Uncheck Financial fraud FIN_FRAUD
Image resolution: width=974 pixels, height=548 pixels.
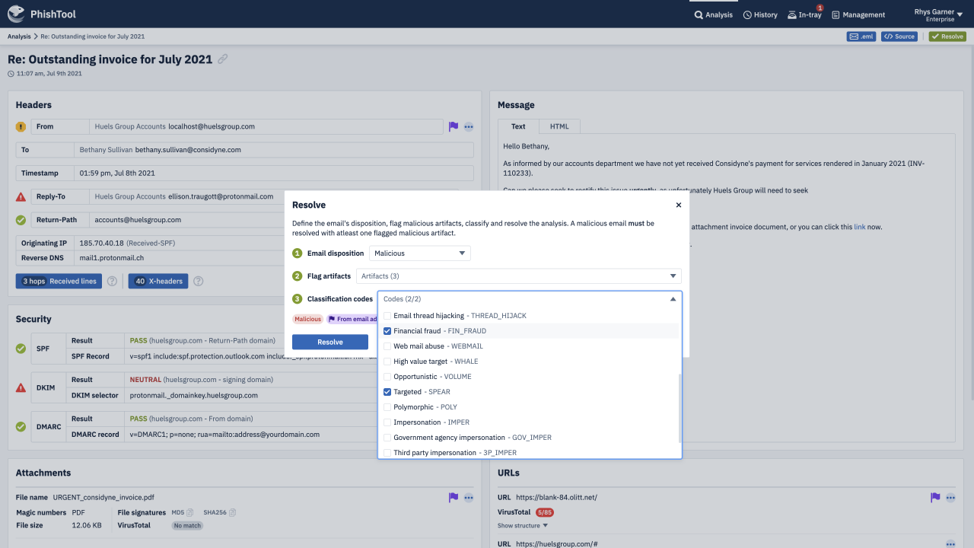[387, 331]
